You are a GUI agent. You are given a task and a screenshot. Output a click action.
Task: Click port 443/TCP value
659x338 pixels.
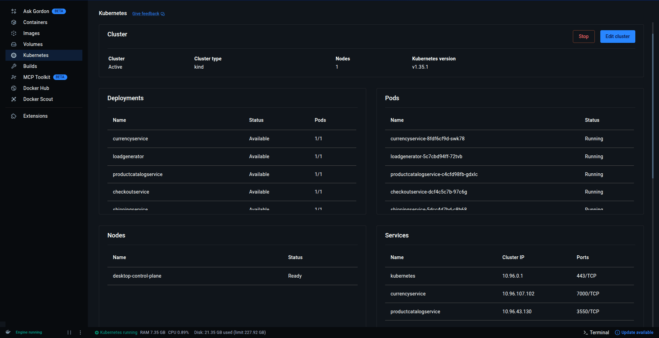(x=587, y=276)
